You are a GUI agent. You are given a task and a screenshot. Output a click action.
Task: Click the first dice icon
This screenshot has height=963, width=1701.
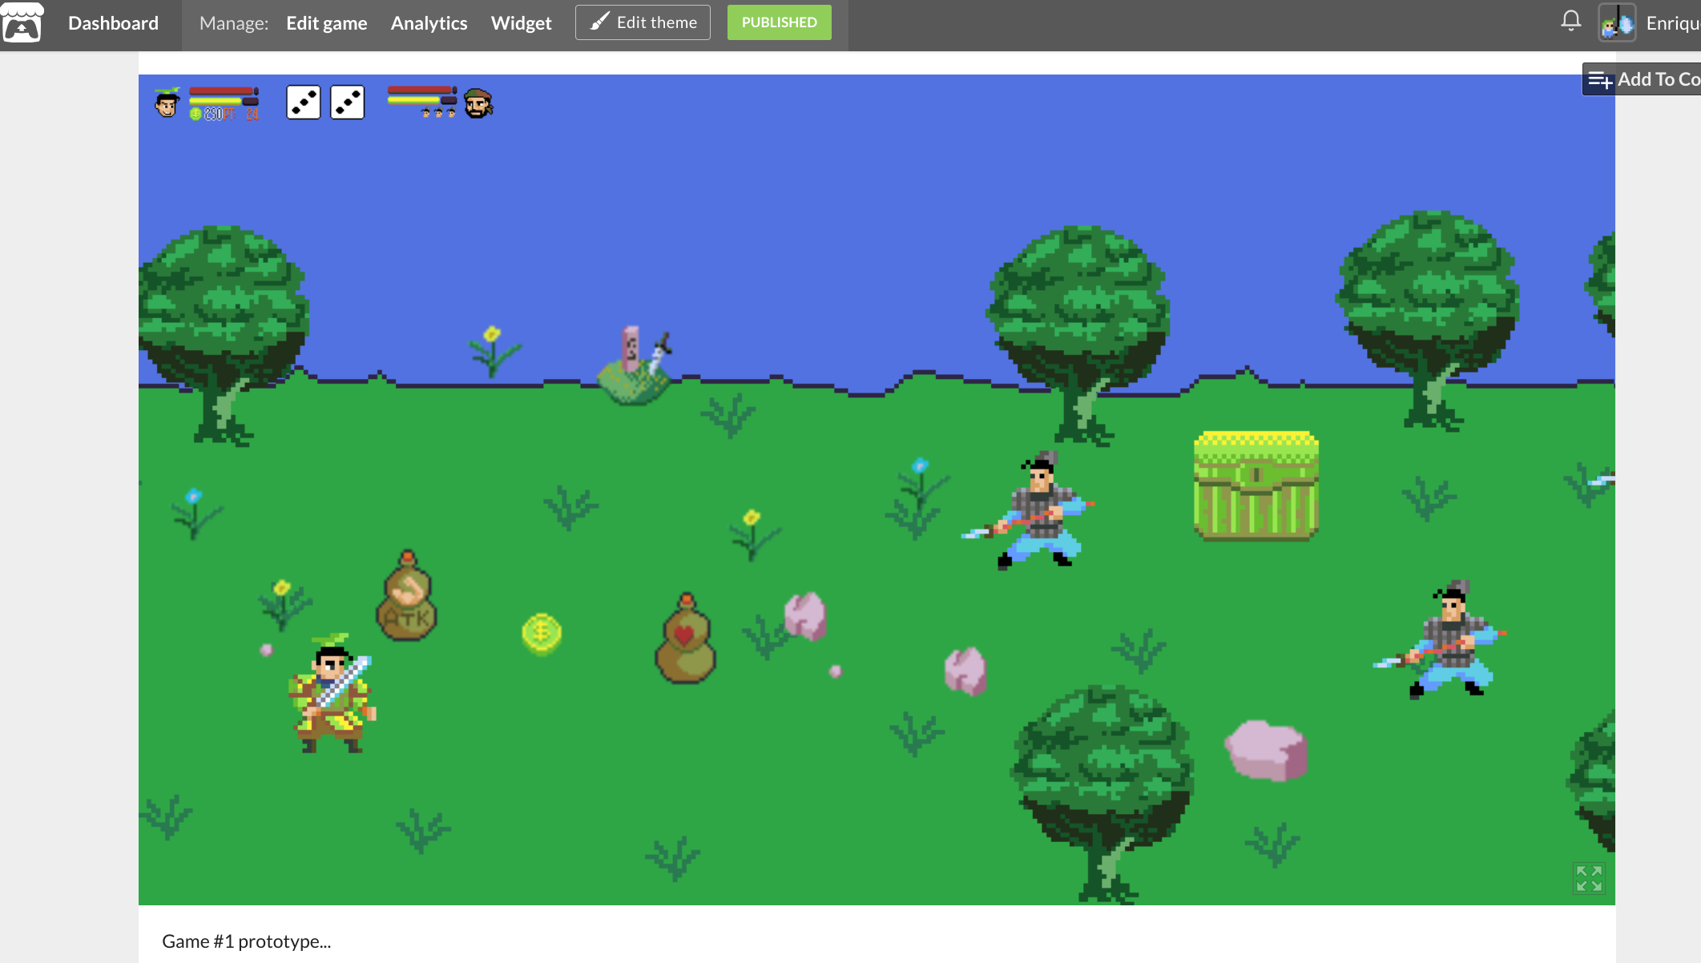[x=304, y=103]
